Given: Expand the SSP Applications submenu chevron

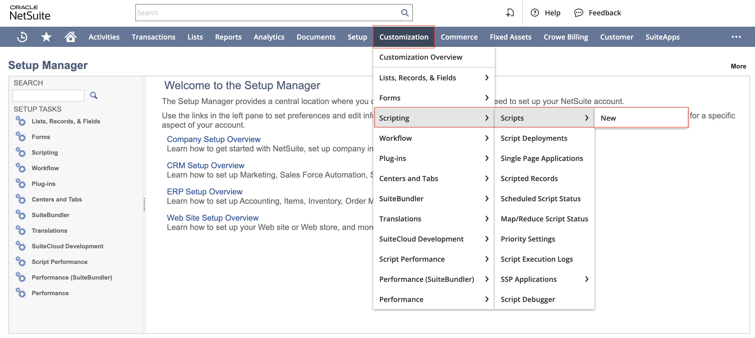Looking at the screenshot, I should pyautogui.click(x=587, y=279).
